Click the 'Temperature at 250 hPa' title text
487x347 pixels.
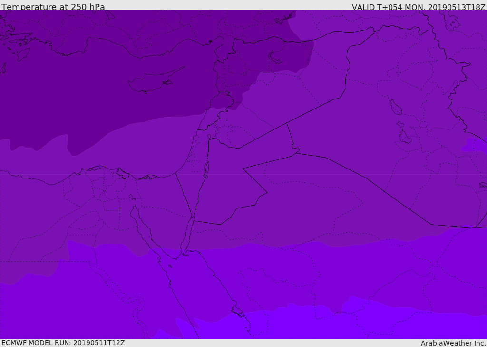(x=53, y=7)
